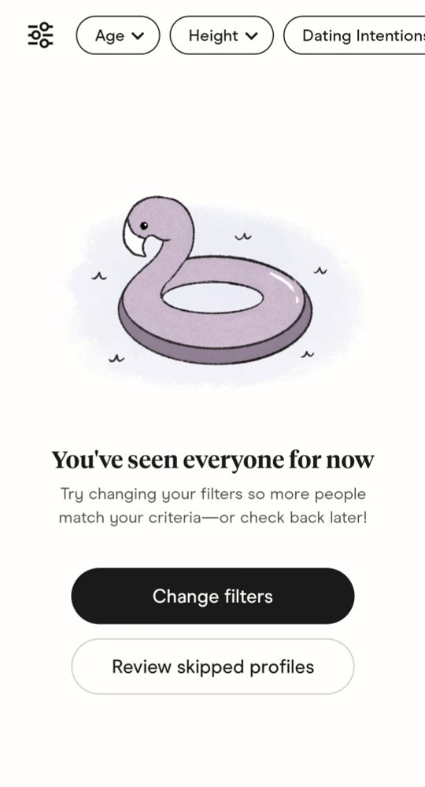This screenshot has width=425, height=787.
Task: Click the wave mark above the float ring
Action: coord(243,236)
